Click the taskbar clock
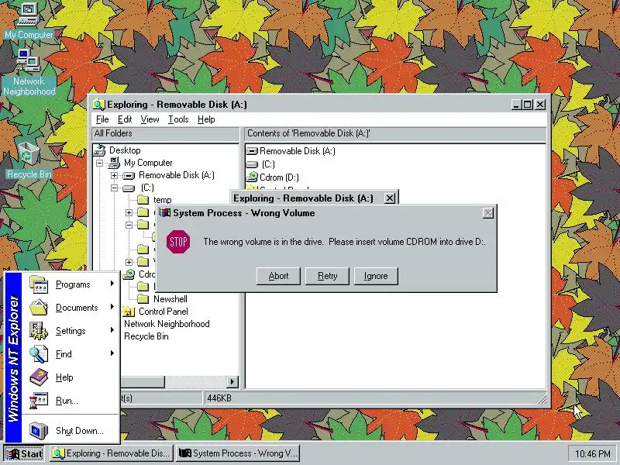 592,453
